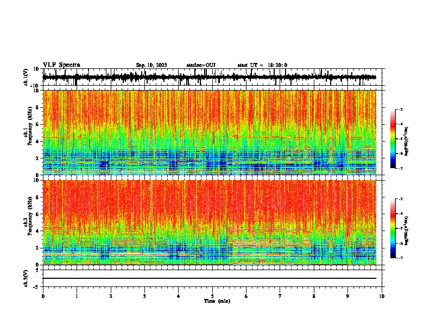
Task: Click the ch.1 colorbar 'log(PSD)(V²/Hz)' label
Action: tap(407, 142)
